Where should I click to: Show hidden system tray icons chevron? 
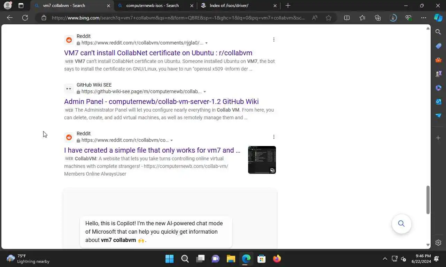click(385, 259)
